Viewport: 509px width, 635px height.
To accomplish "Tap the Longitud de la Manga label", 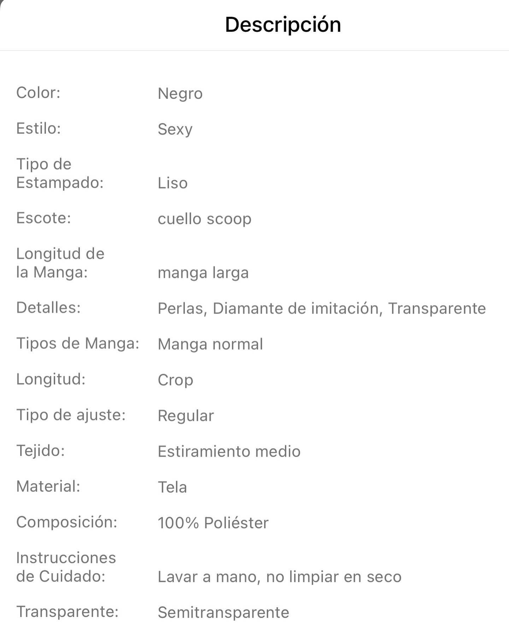I will [x=60, y=263].
